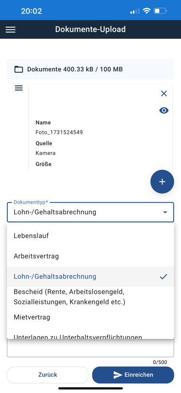Tap the round plus button to add document
The width and height of the screenshot is (181, 393).
tap(162, 182)
